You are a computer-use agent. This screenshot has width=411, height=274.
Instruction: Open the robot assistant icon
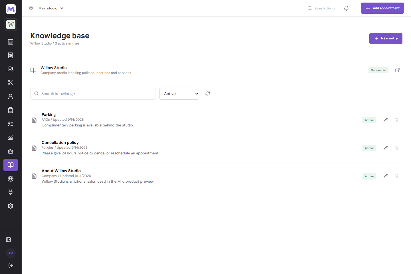coord(11,151)
